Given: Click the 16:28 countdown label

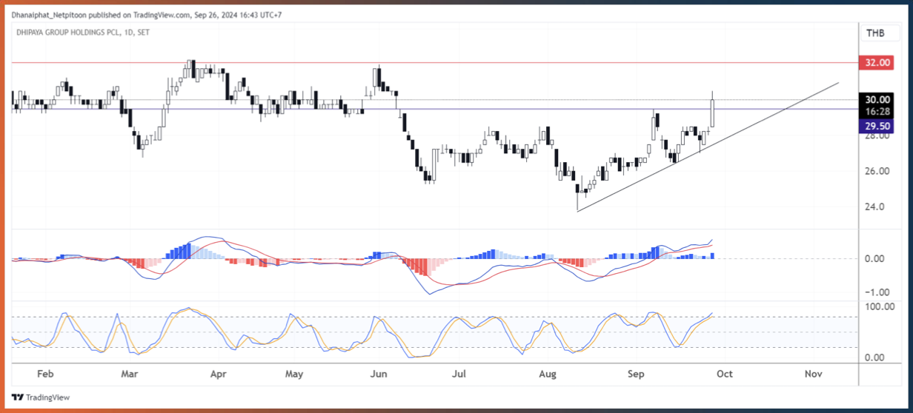Looking at the screenshot, I should [x=877, y=112].
